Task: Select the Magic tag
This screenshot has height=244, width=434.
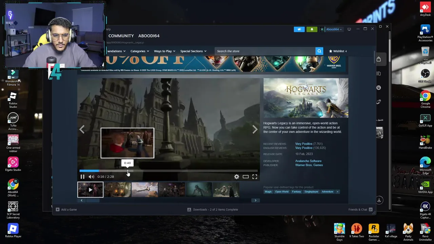Action: (x=268, y=192)
